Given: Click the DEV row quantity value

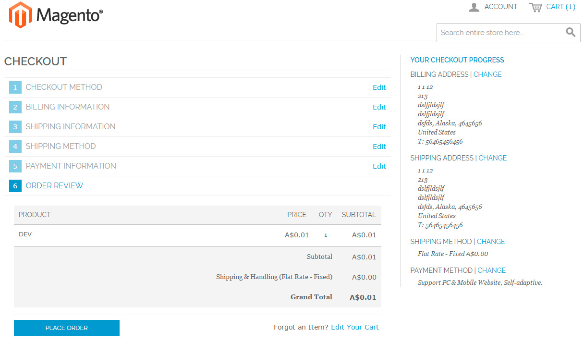Looking at the screenshot, I should [x=326, y=235].
